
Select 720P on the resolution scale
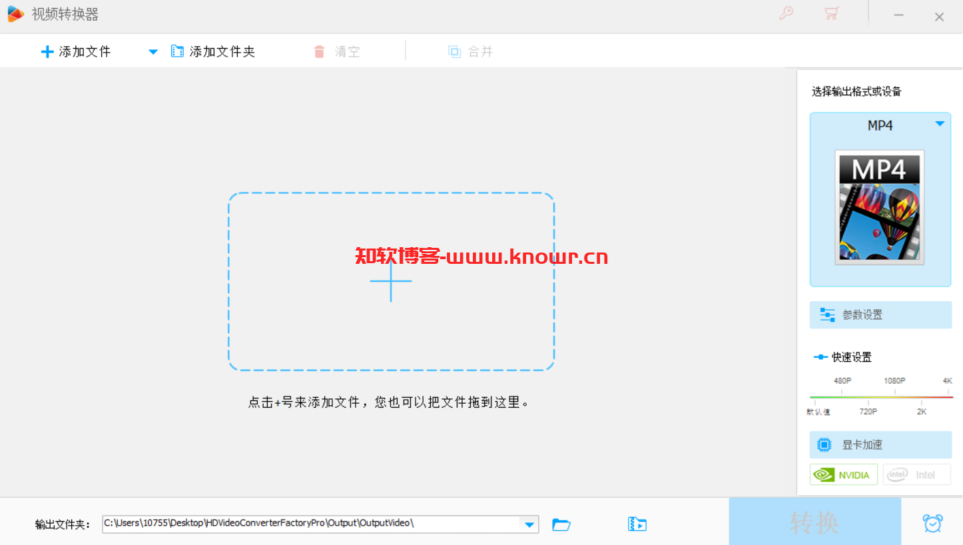pos(868,412)
